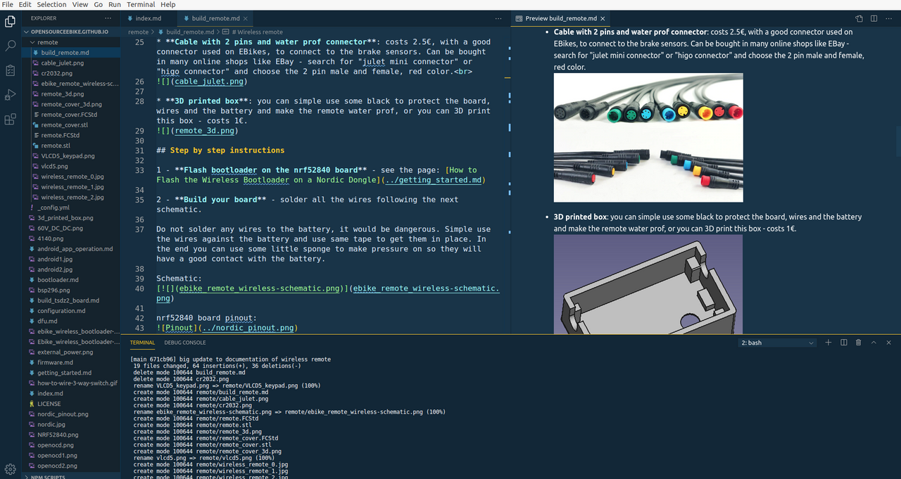Click the connector cables image in preview

click(648, 138)
